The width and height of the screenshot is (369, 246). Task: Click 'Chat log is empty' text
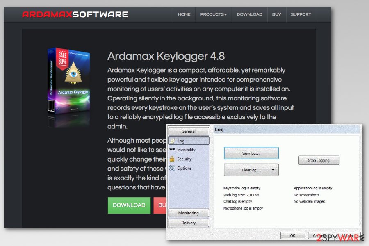pos(238,201)
